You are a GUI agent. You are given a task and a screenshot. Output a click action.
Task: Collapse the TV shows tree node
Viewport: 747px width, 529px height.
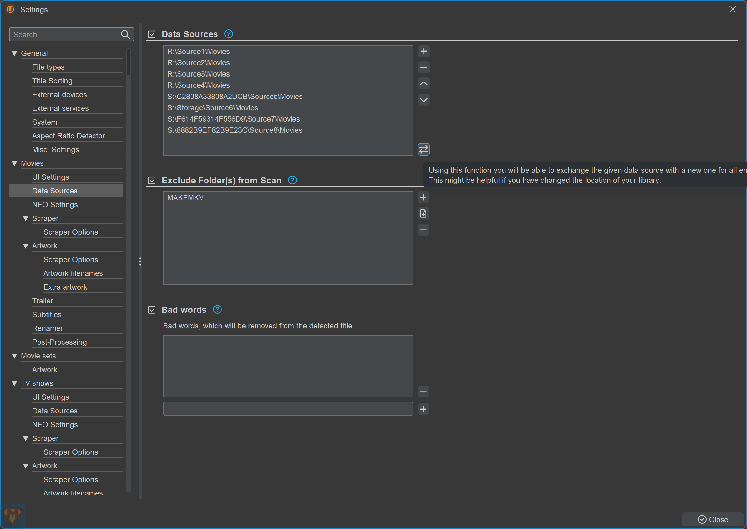click(x=14, y=383)
